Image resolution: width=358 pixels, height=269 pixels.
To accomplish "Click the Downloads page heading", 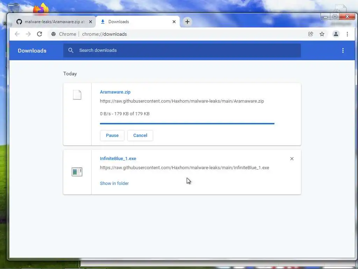I will [32, 50].
